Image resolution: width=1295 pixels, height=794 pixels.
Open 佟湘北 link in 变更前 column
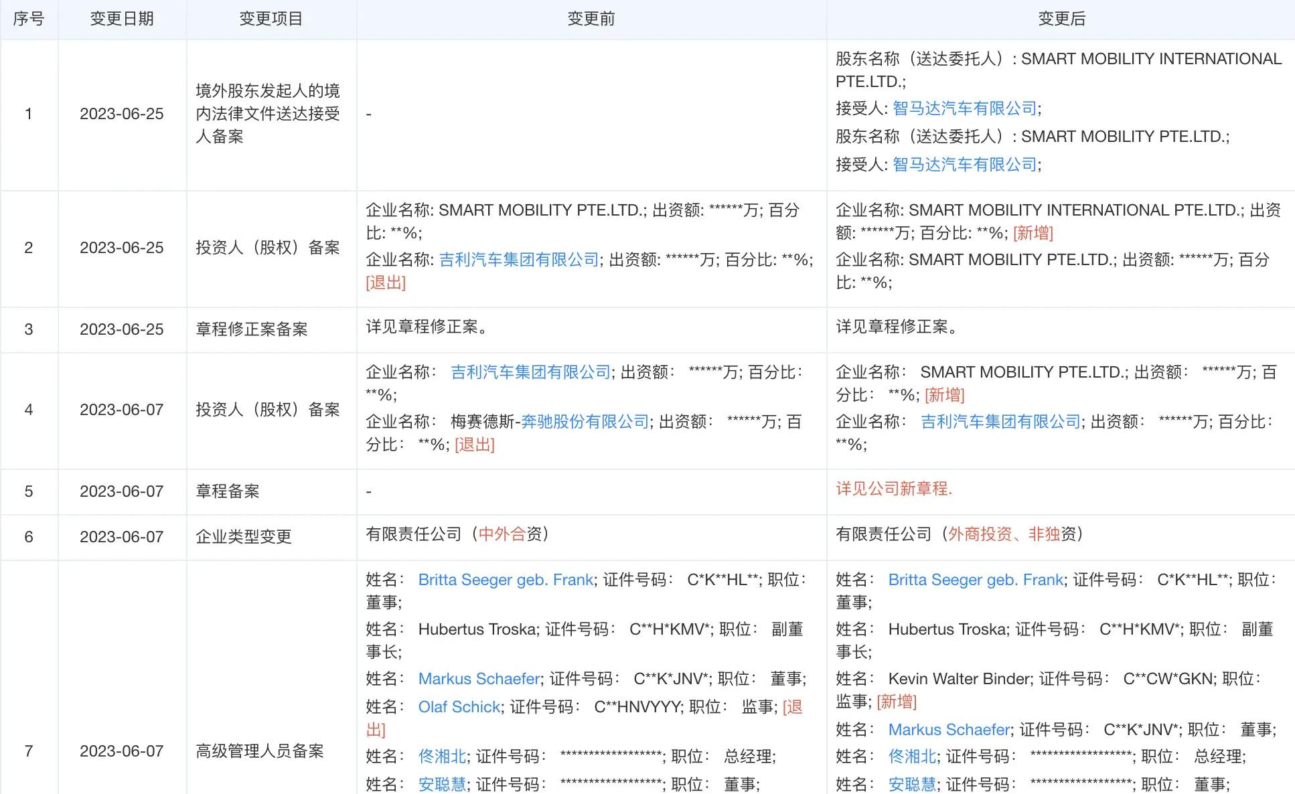pyautogui.click(x=442, y=757)
